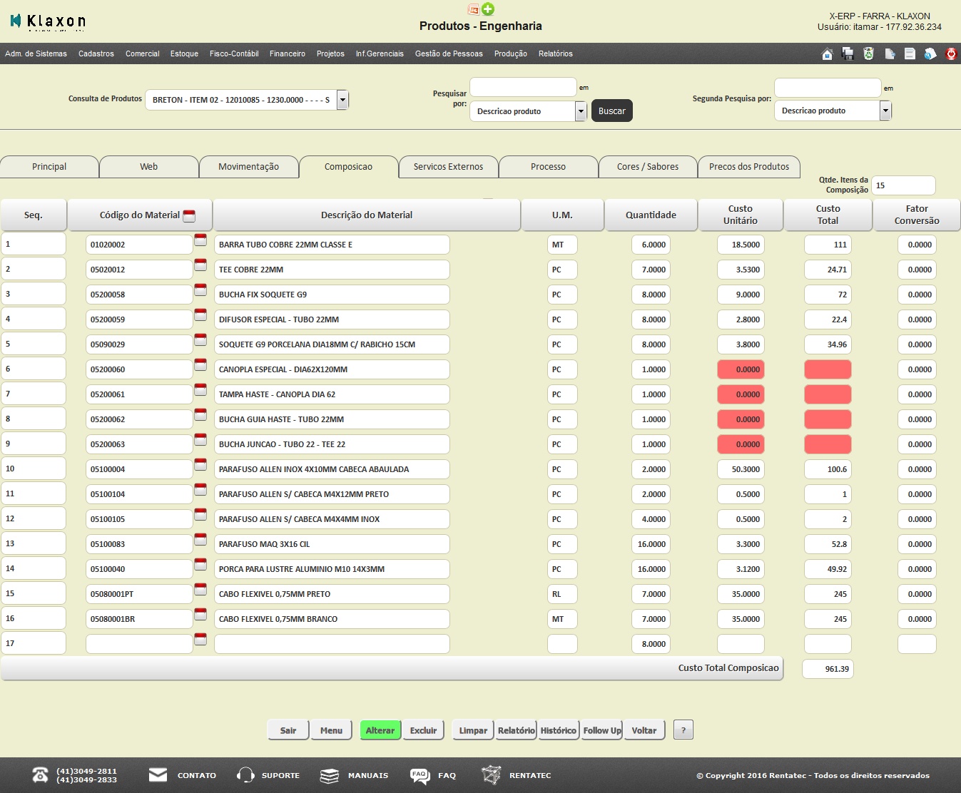Viewport: 961px width, 793px height.
Task: Switch to the Principal tab
Action: (x=49, y=167)
